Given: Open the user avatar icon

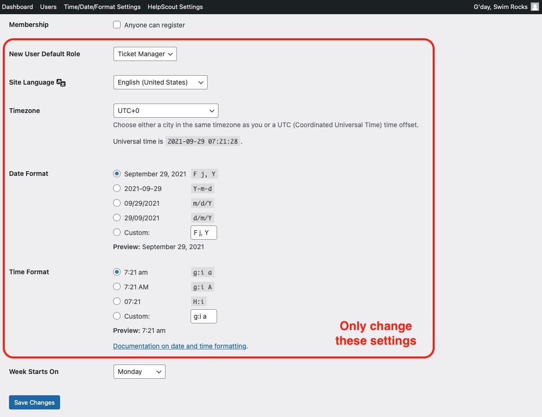Looking at the screenshot, I should [x=534, y=7].
